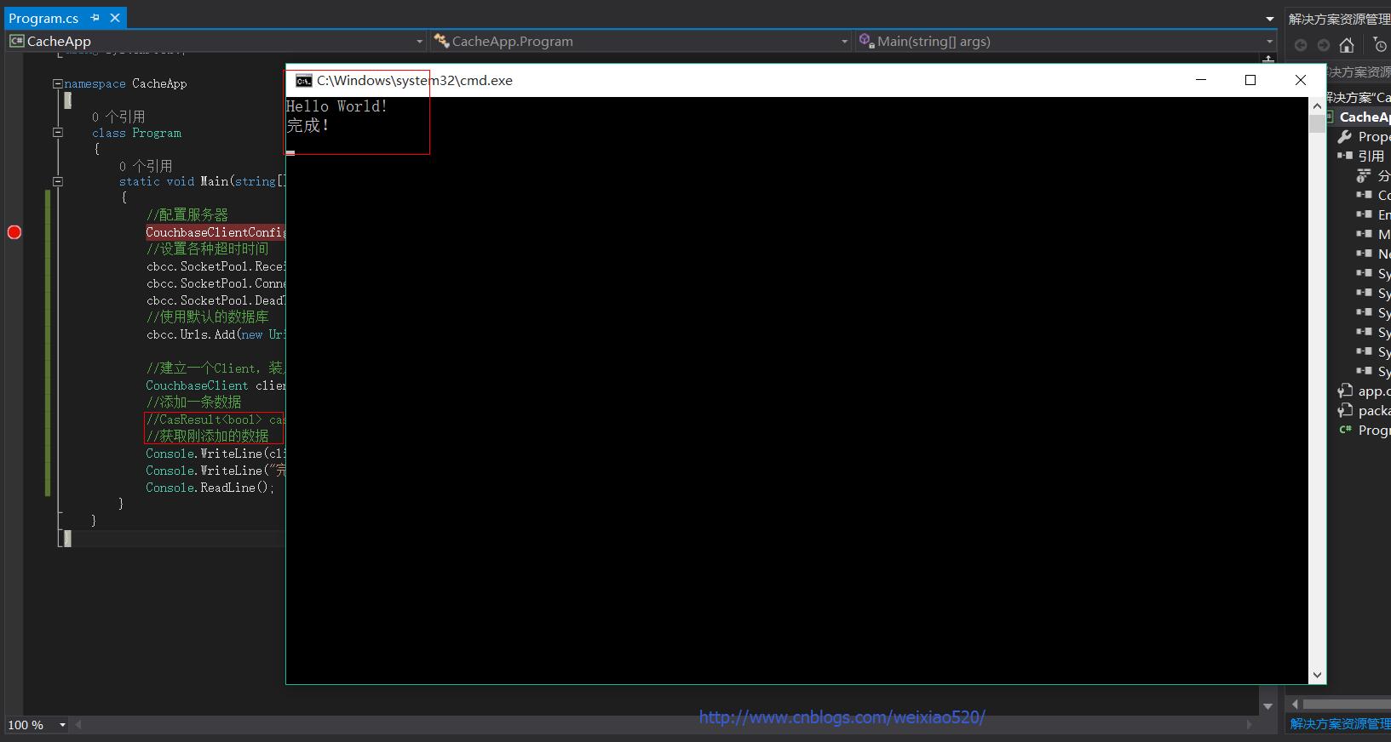The width and height of the screenshot is (1391, 742).
Task: Click the Console.ReadLine() line
Action: click(x=210, y=488)
